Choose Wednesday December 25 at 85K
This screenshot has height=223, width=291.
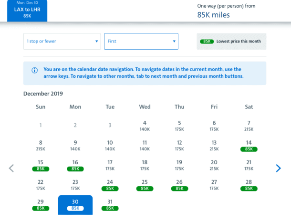point(145,185)
